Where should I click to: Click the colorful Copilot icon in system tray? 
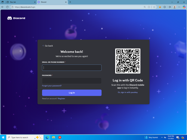click(x=183, y=137)
